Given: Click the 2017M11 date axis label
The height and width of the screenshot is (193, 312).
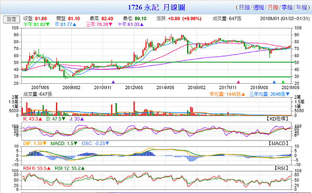Looking at the screenshot, I should pos(228,87).
